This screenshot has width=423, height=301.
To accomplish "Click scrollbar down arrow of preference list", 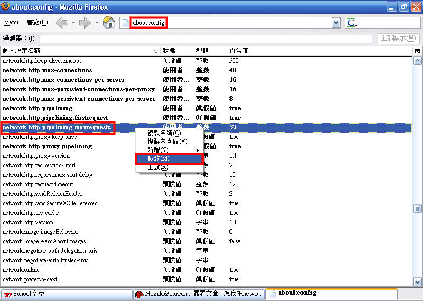I will pyautogui.click(x=417, y=282).
